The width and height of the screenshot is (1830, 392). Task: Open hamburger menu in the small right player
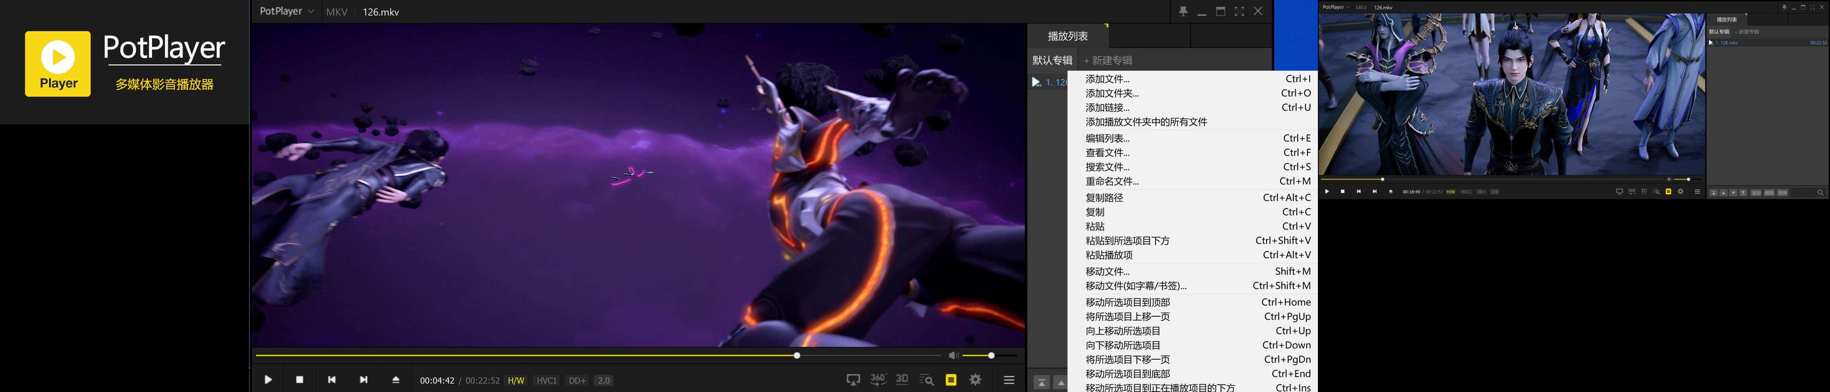point(1697,192)
